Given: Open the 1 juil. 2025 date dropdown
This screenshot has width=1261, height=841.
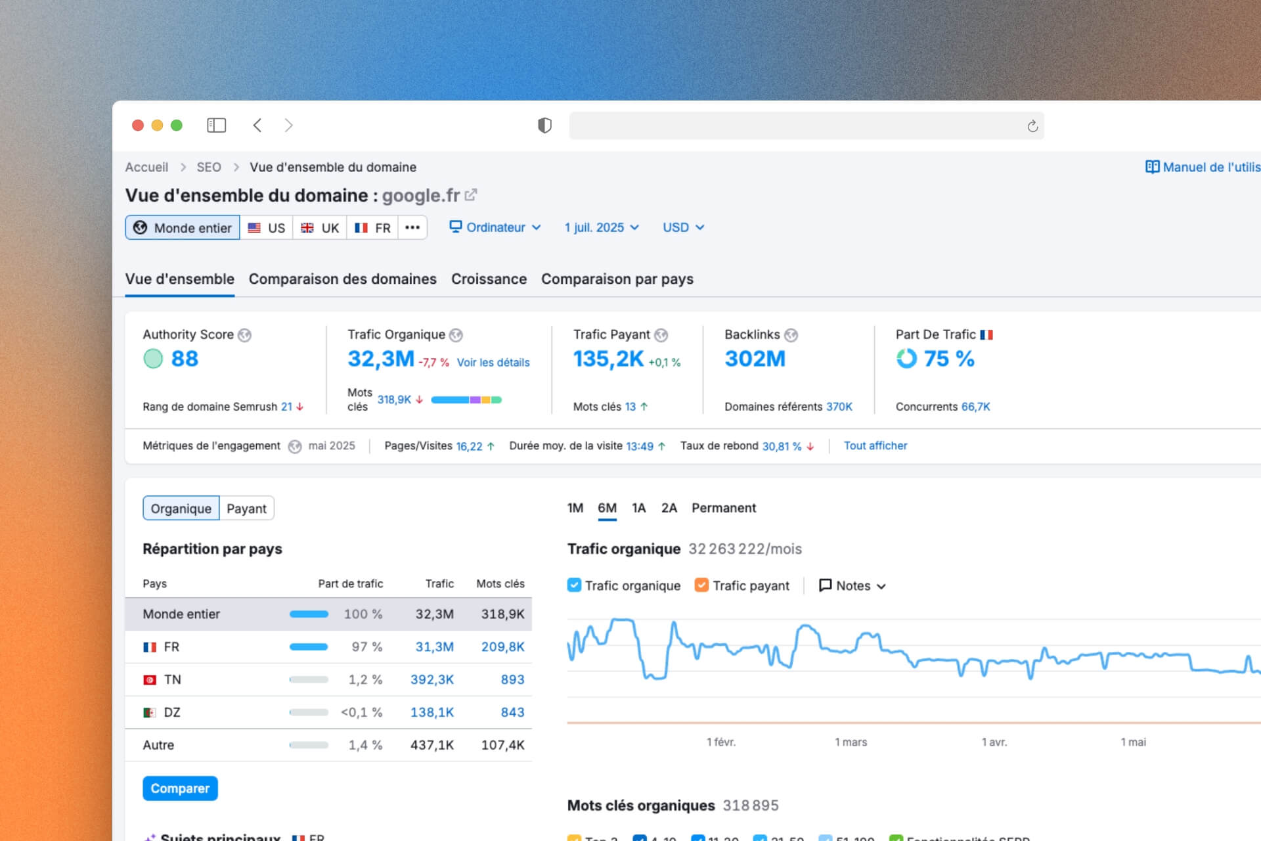Looking at the screenshot, I should tap(602, 227).
